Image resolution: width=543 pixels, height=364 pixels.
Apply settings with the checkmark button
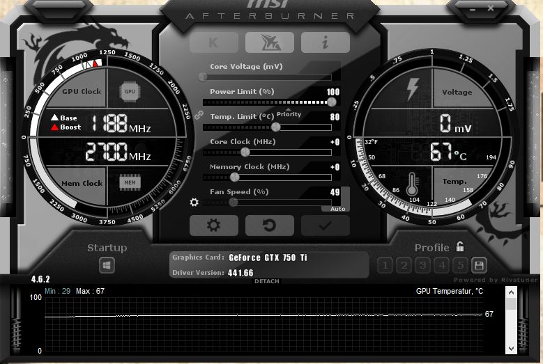[x=326, y=225]
